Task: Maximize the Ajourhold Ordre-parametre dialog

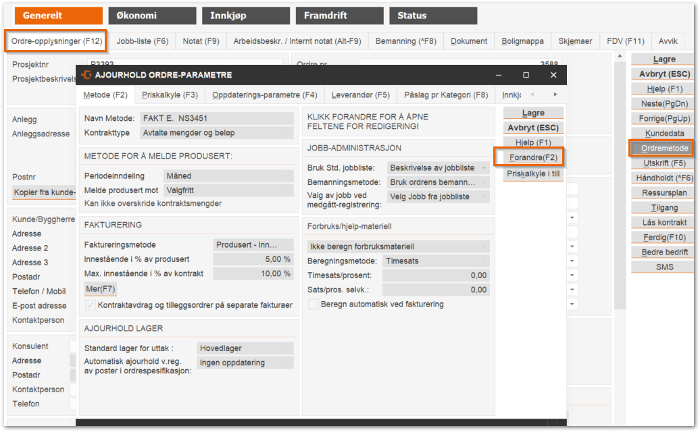Action: (526, 75)
